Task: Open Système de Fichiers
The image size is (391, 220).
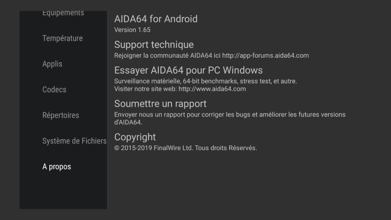Action: click(74, 141)
